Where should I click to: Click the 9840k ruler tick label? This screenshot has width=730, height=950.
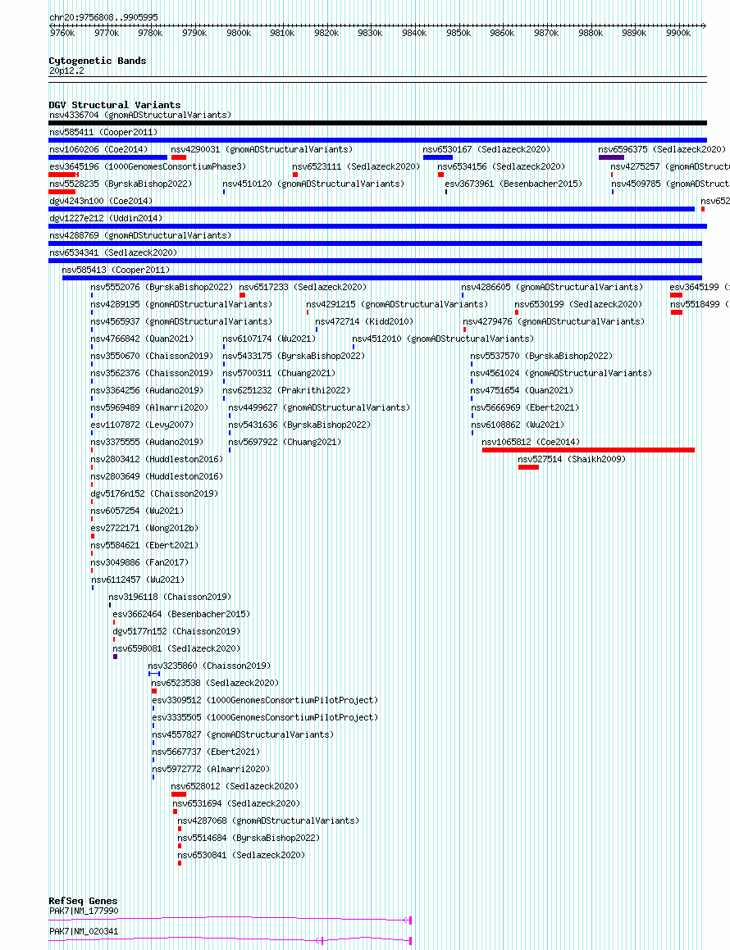tap(414, 34)
